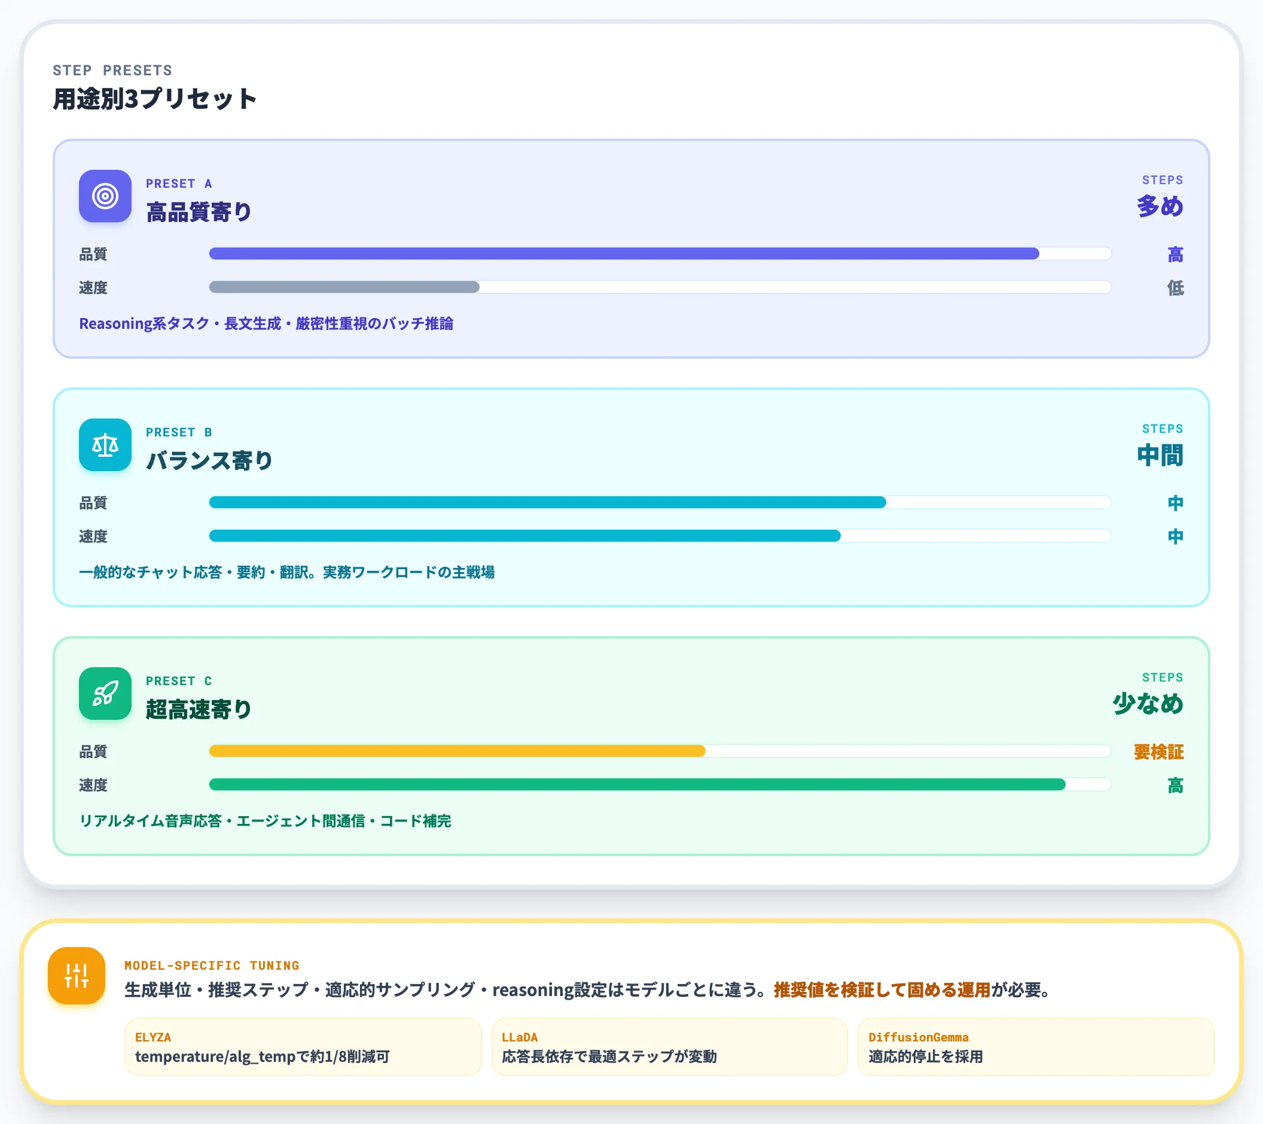1263x1124 pixels.
Task: Click the 中 quality rating in Preset B
Action: pyautogui.click(x=1175, y=503)
